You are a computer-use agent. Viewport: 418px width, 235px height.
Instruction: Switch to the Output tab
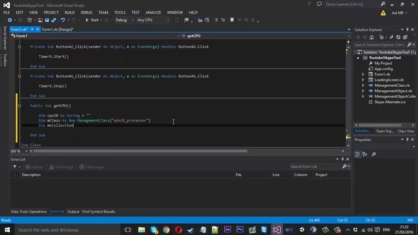pos(73,211)
